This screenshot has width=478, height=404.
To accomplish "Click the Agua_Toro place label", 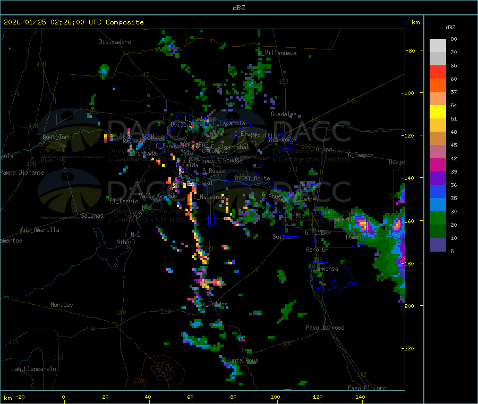I will tap(57, 137).
